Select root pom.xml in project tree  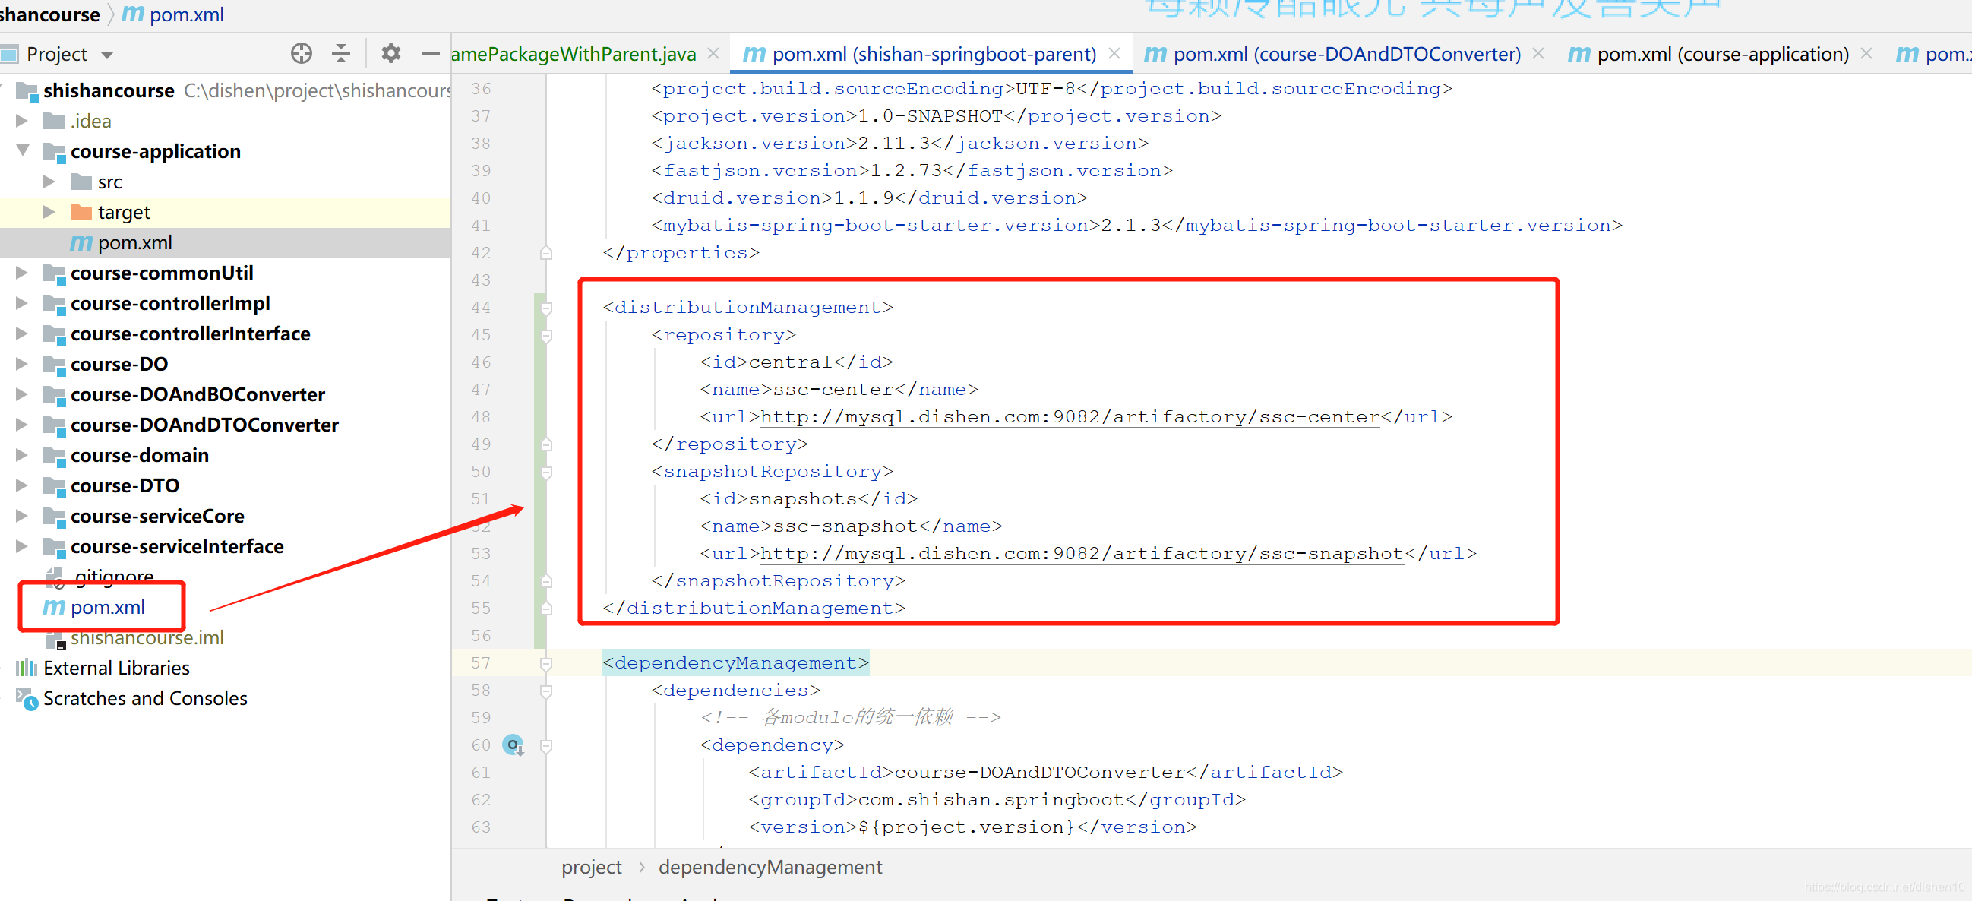tap(107, 607)
